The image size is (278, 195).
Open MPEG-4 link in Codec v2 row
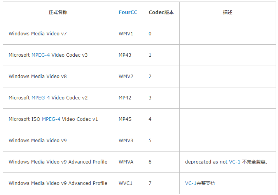coord(40,98)
